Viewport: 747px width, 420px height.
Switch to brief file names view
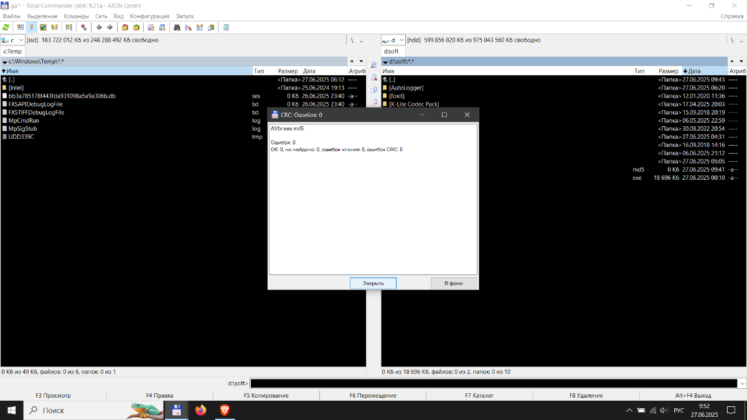21,27
